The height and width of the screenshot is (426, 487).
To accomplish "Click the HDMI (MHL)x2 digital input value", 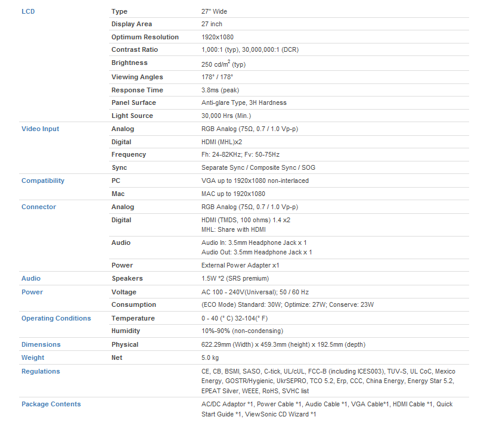I will (222, 142).
